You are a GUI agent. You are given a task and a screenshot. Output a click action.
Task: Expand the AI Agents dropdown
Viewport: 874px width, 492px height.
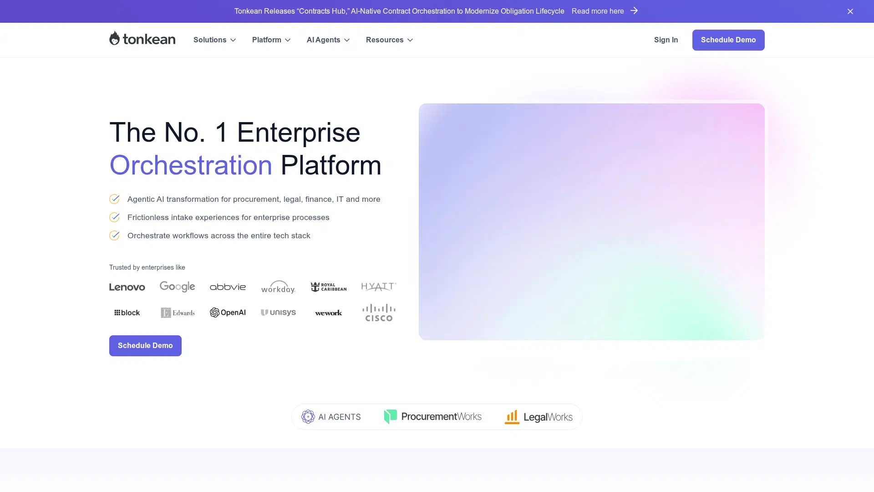point(328,40)
